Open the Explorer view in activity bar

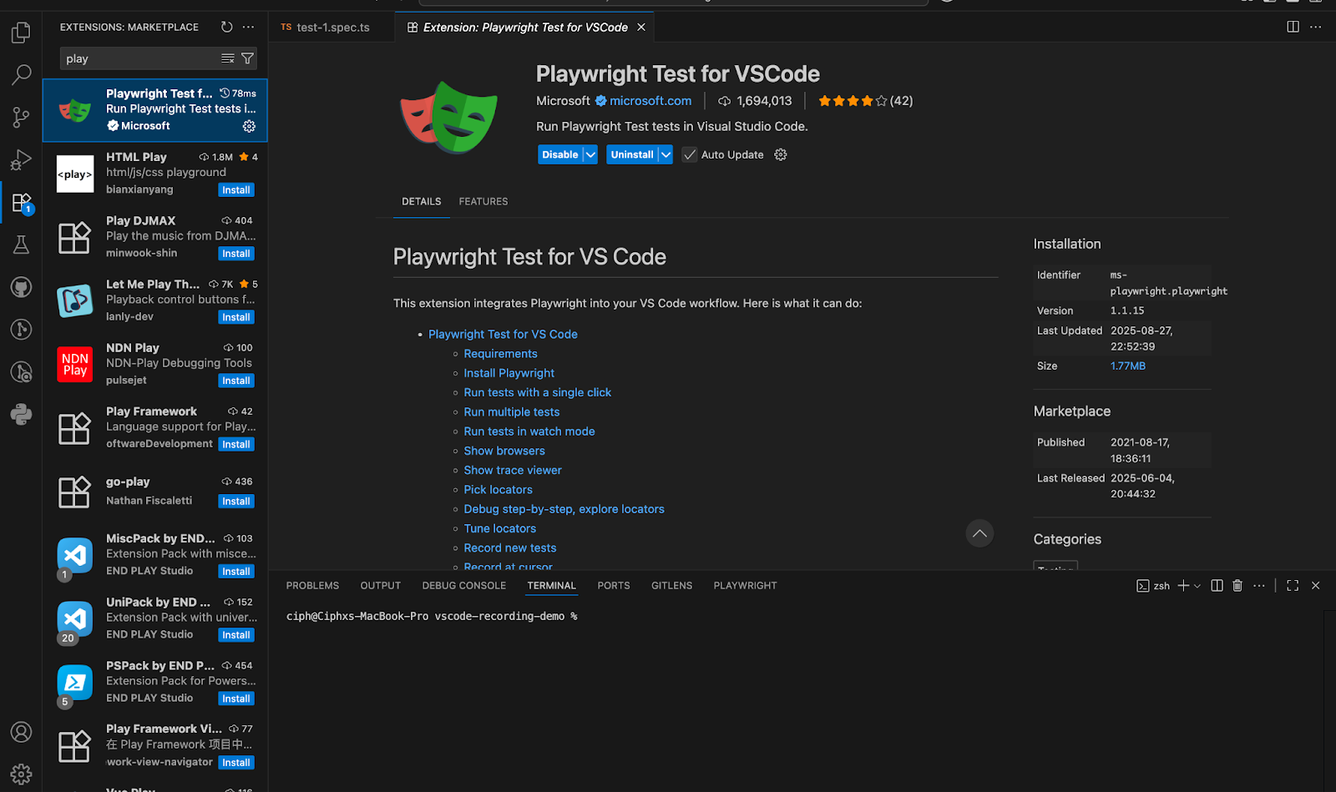21,33
